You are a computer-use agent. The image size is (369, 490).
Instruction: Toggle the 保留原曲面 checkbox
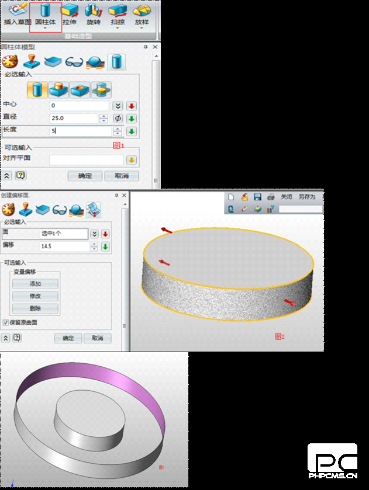(x=6, y=322)
